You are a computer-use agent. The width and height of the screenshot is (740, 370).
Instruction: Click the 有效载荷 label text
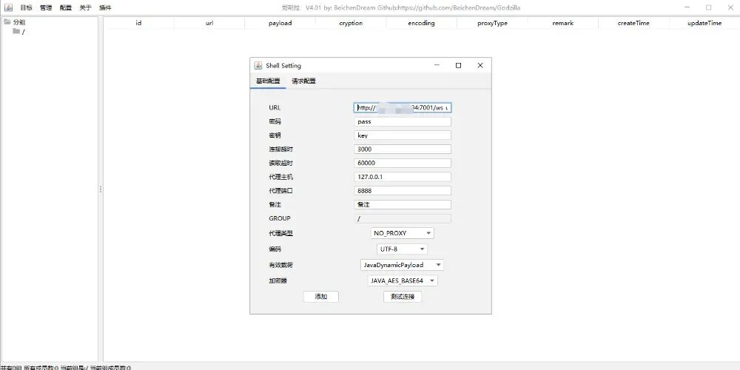tap(280, 265)
